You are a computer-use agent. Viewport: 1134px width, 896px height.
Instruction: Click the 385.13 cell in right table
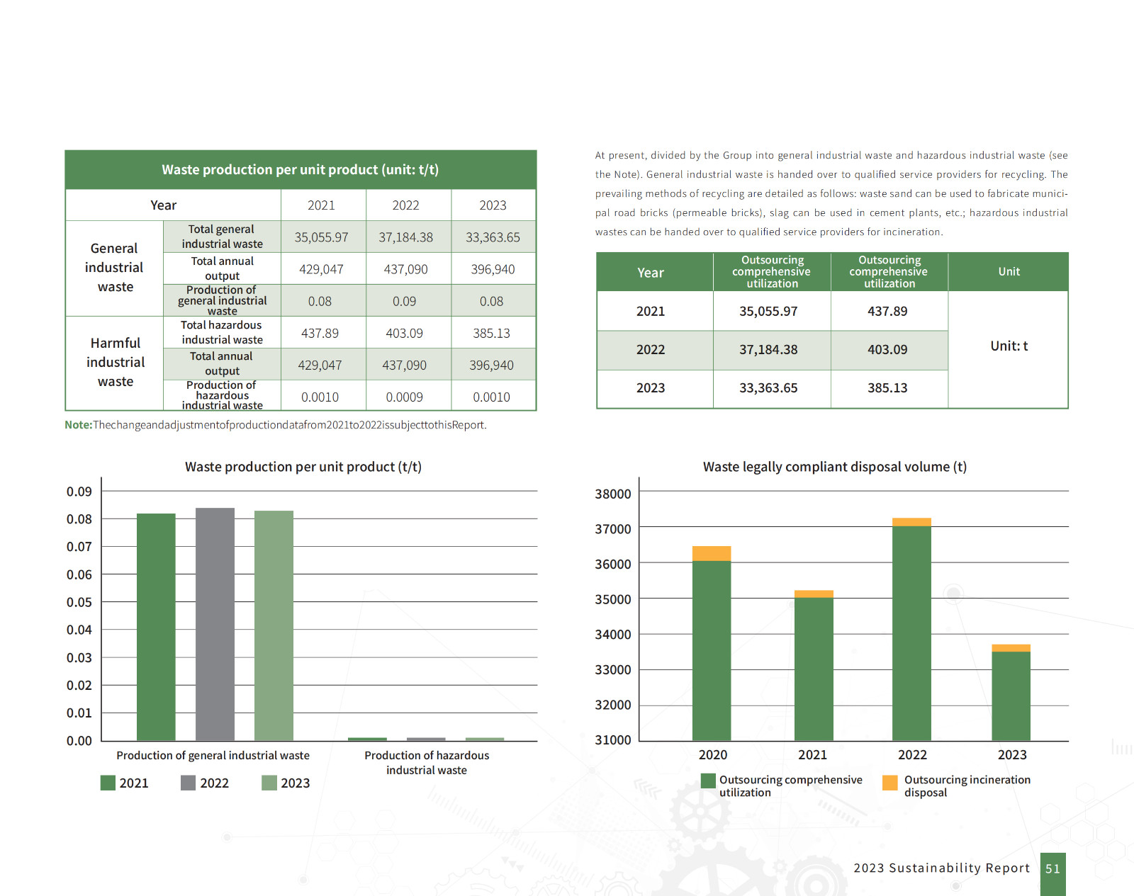(x=887, y=388)
